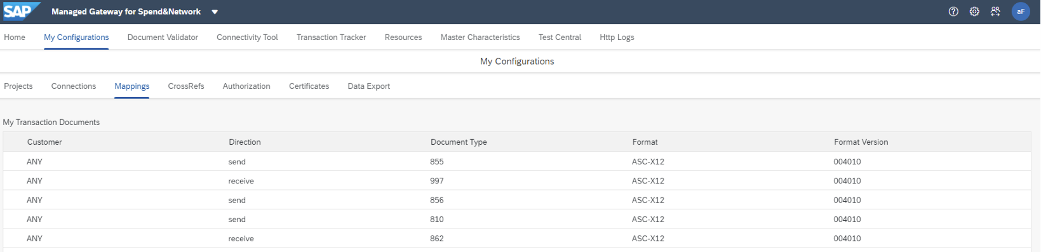Click 004010 version in the 855 row

pos(847,162)
